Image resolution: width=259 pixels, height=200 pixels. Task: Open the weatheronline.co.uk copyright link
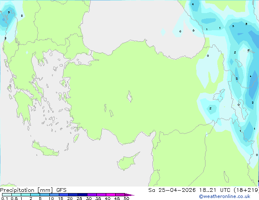(225, 196)
